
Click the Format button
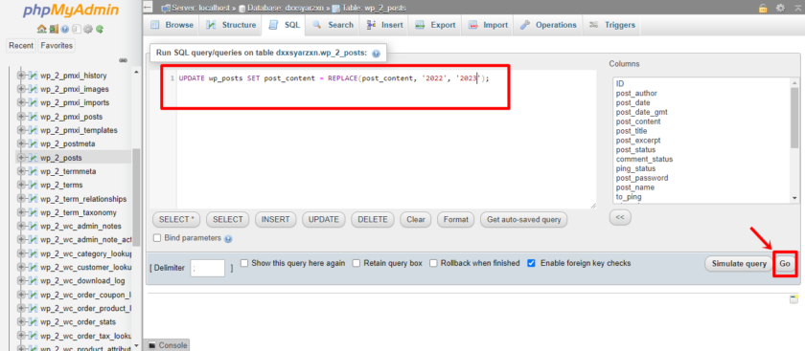pos(456,219)
